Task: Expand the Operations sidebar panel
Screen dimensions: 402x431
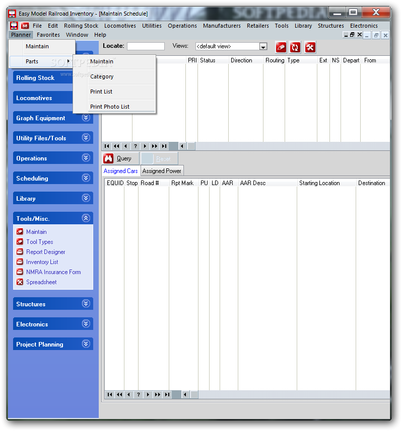Action: pyautogui.click(x=86, y=158)
